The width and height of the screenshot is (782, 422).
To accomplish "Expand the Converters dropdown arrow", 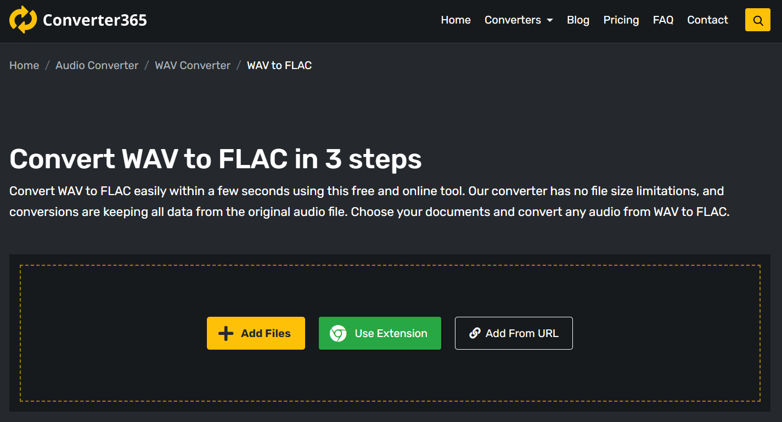I will pos(550,21).
